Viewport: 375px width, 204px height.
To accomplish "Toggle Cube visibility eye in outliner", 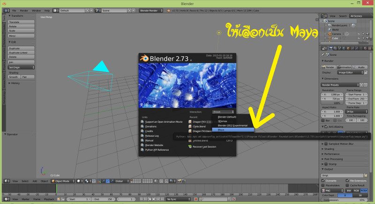I will (359, 38).
